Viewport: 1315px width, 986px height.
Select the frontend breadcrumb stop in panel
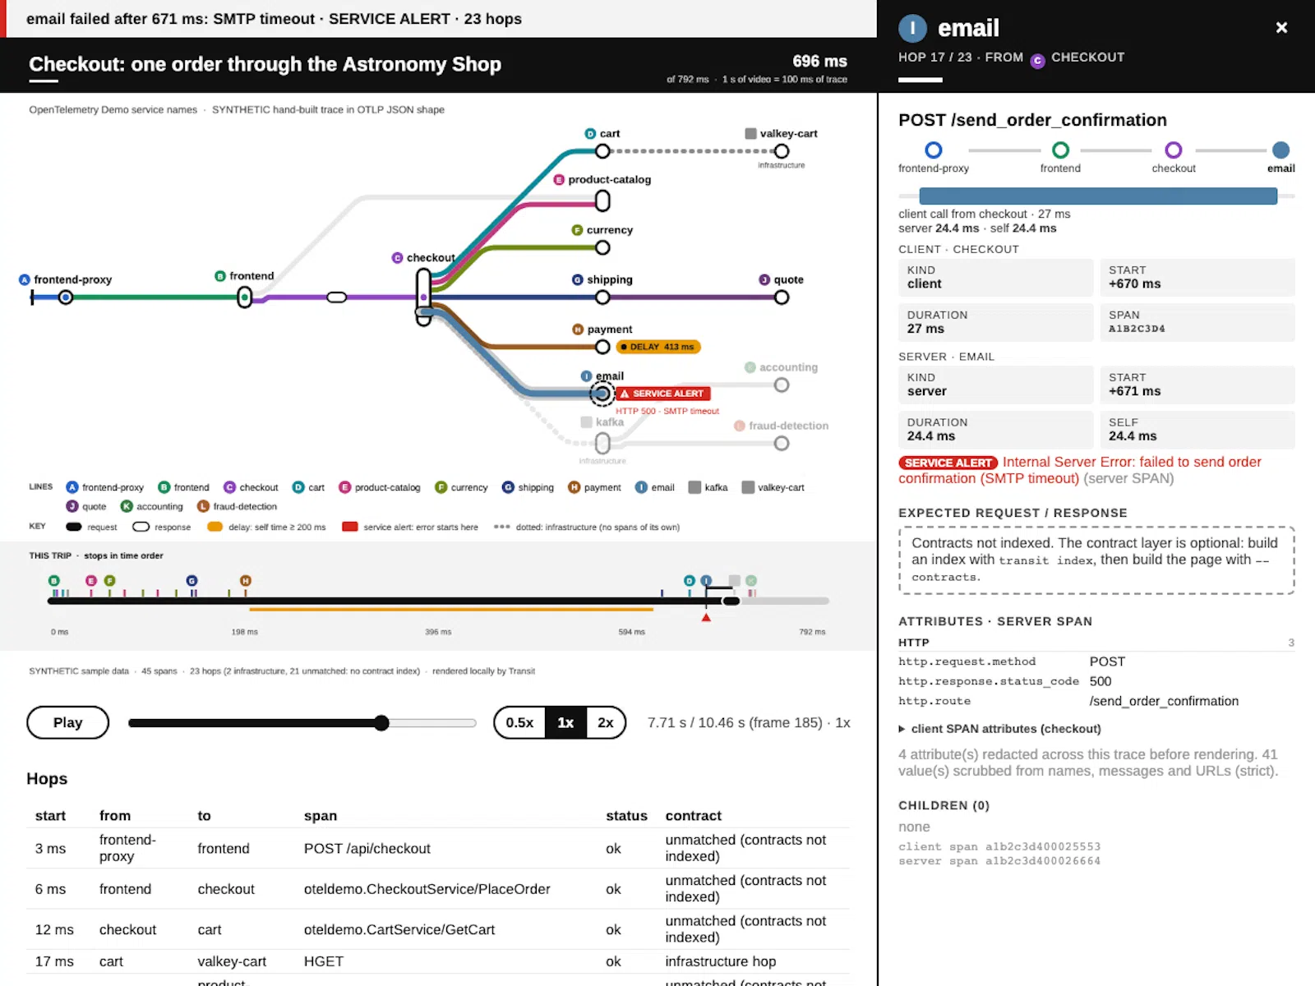point(1060,157)
